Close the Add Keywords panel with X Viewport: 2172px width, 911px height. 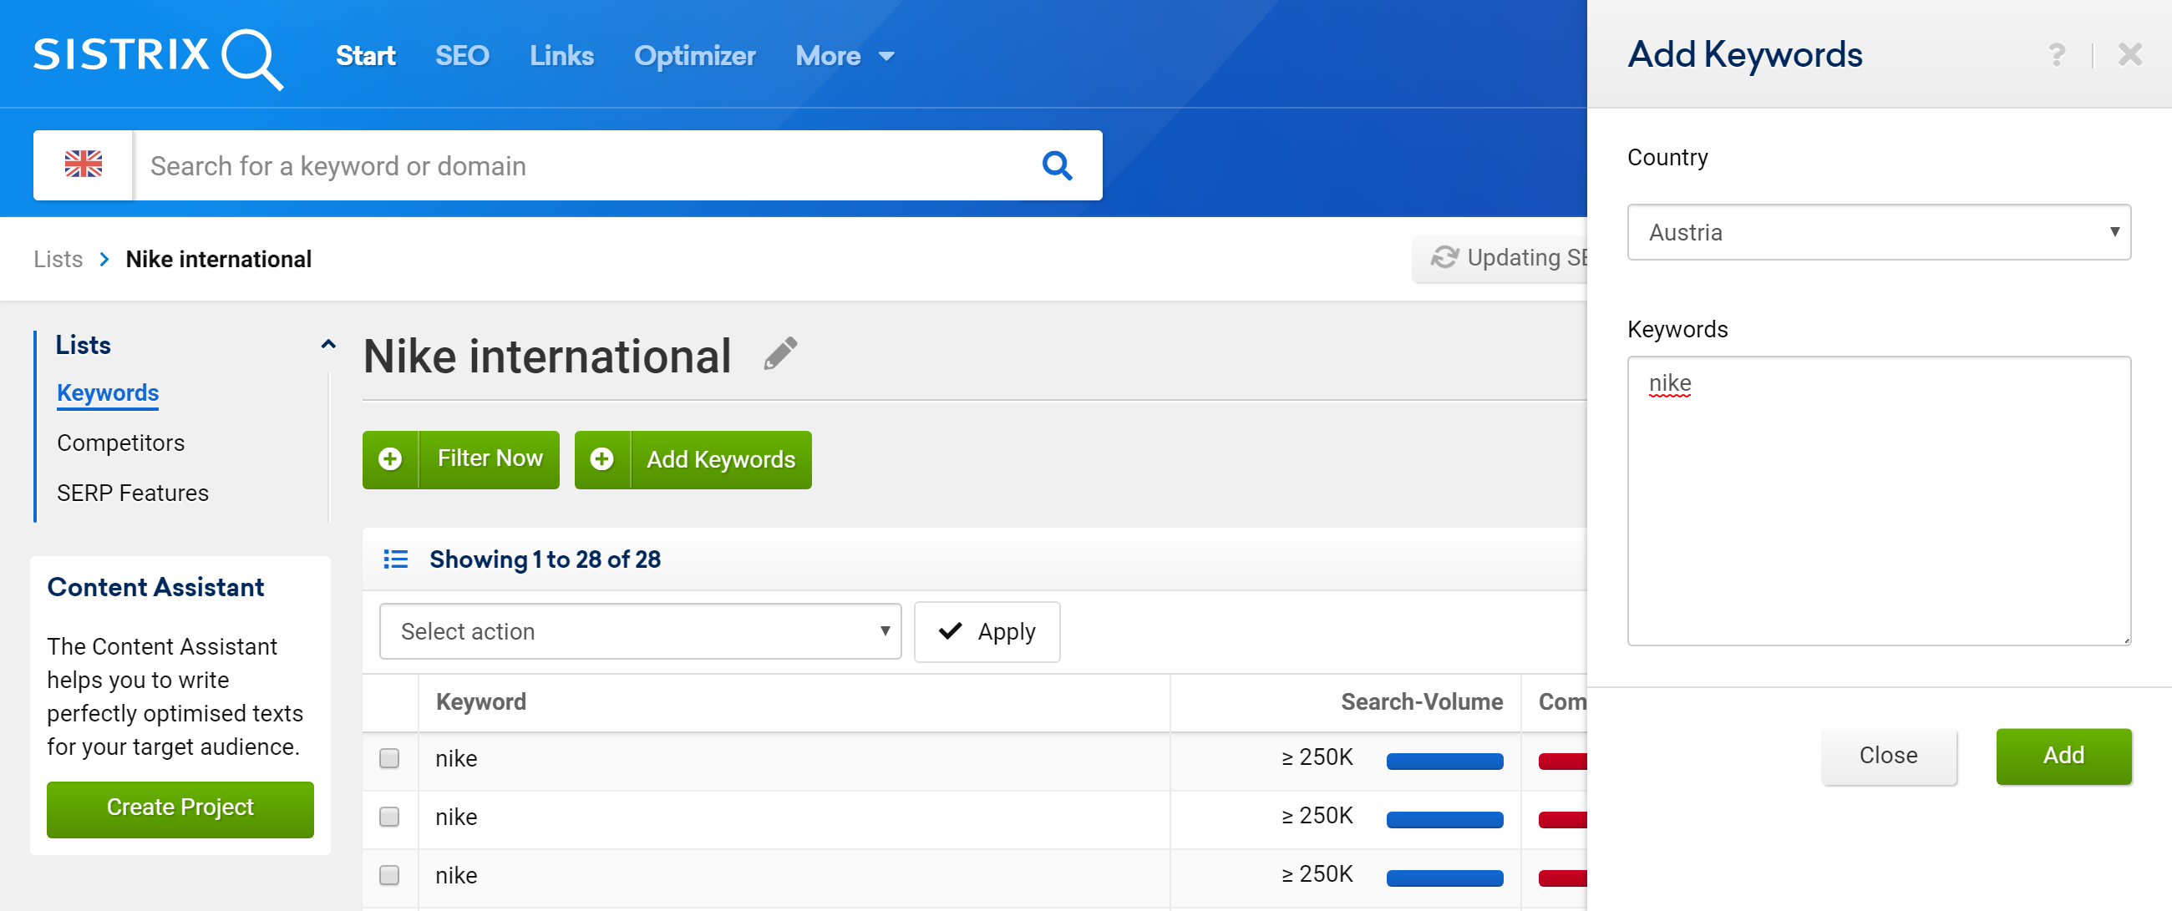(2130, 55)
